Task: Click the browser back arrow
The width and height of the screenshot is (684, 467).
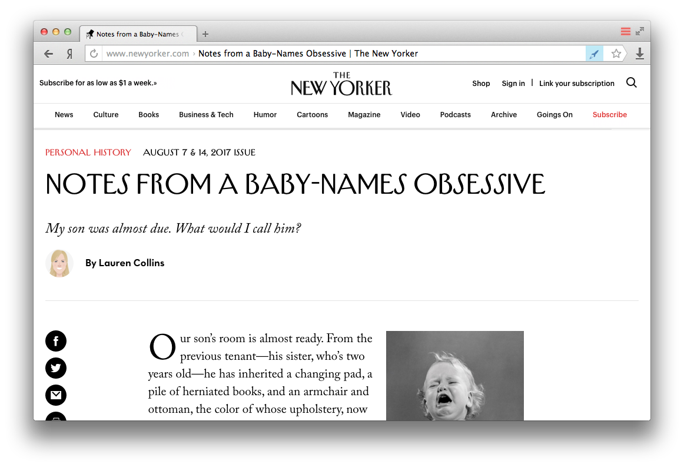Action: 48,54
